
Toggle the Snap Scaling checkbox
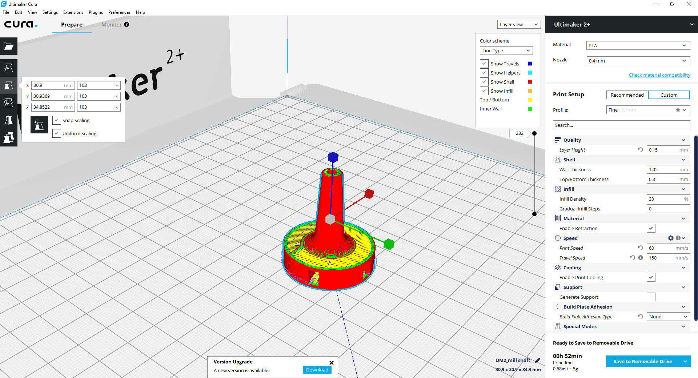click(x=56, y=120)
